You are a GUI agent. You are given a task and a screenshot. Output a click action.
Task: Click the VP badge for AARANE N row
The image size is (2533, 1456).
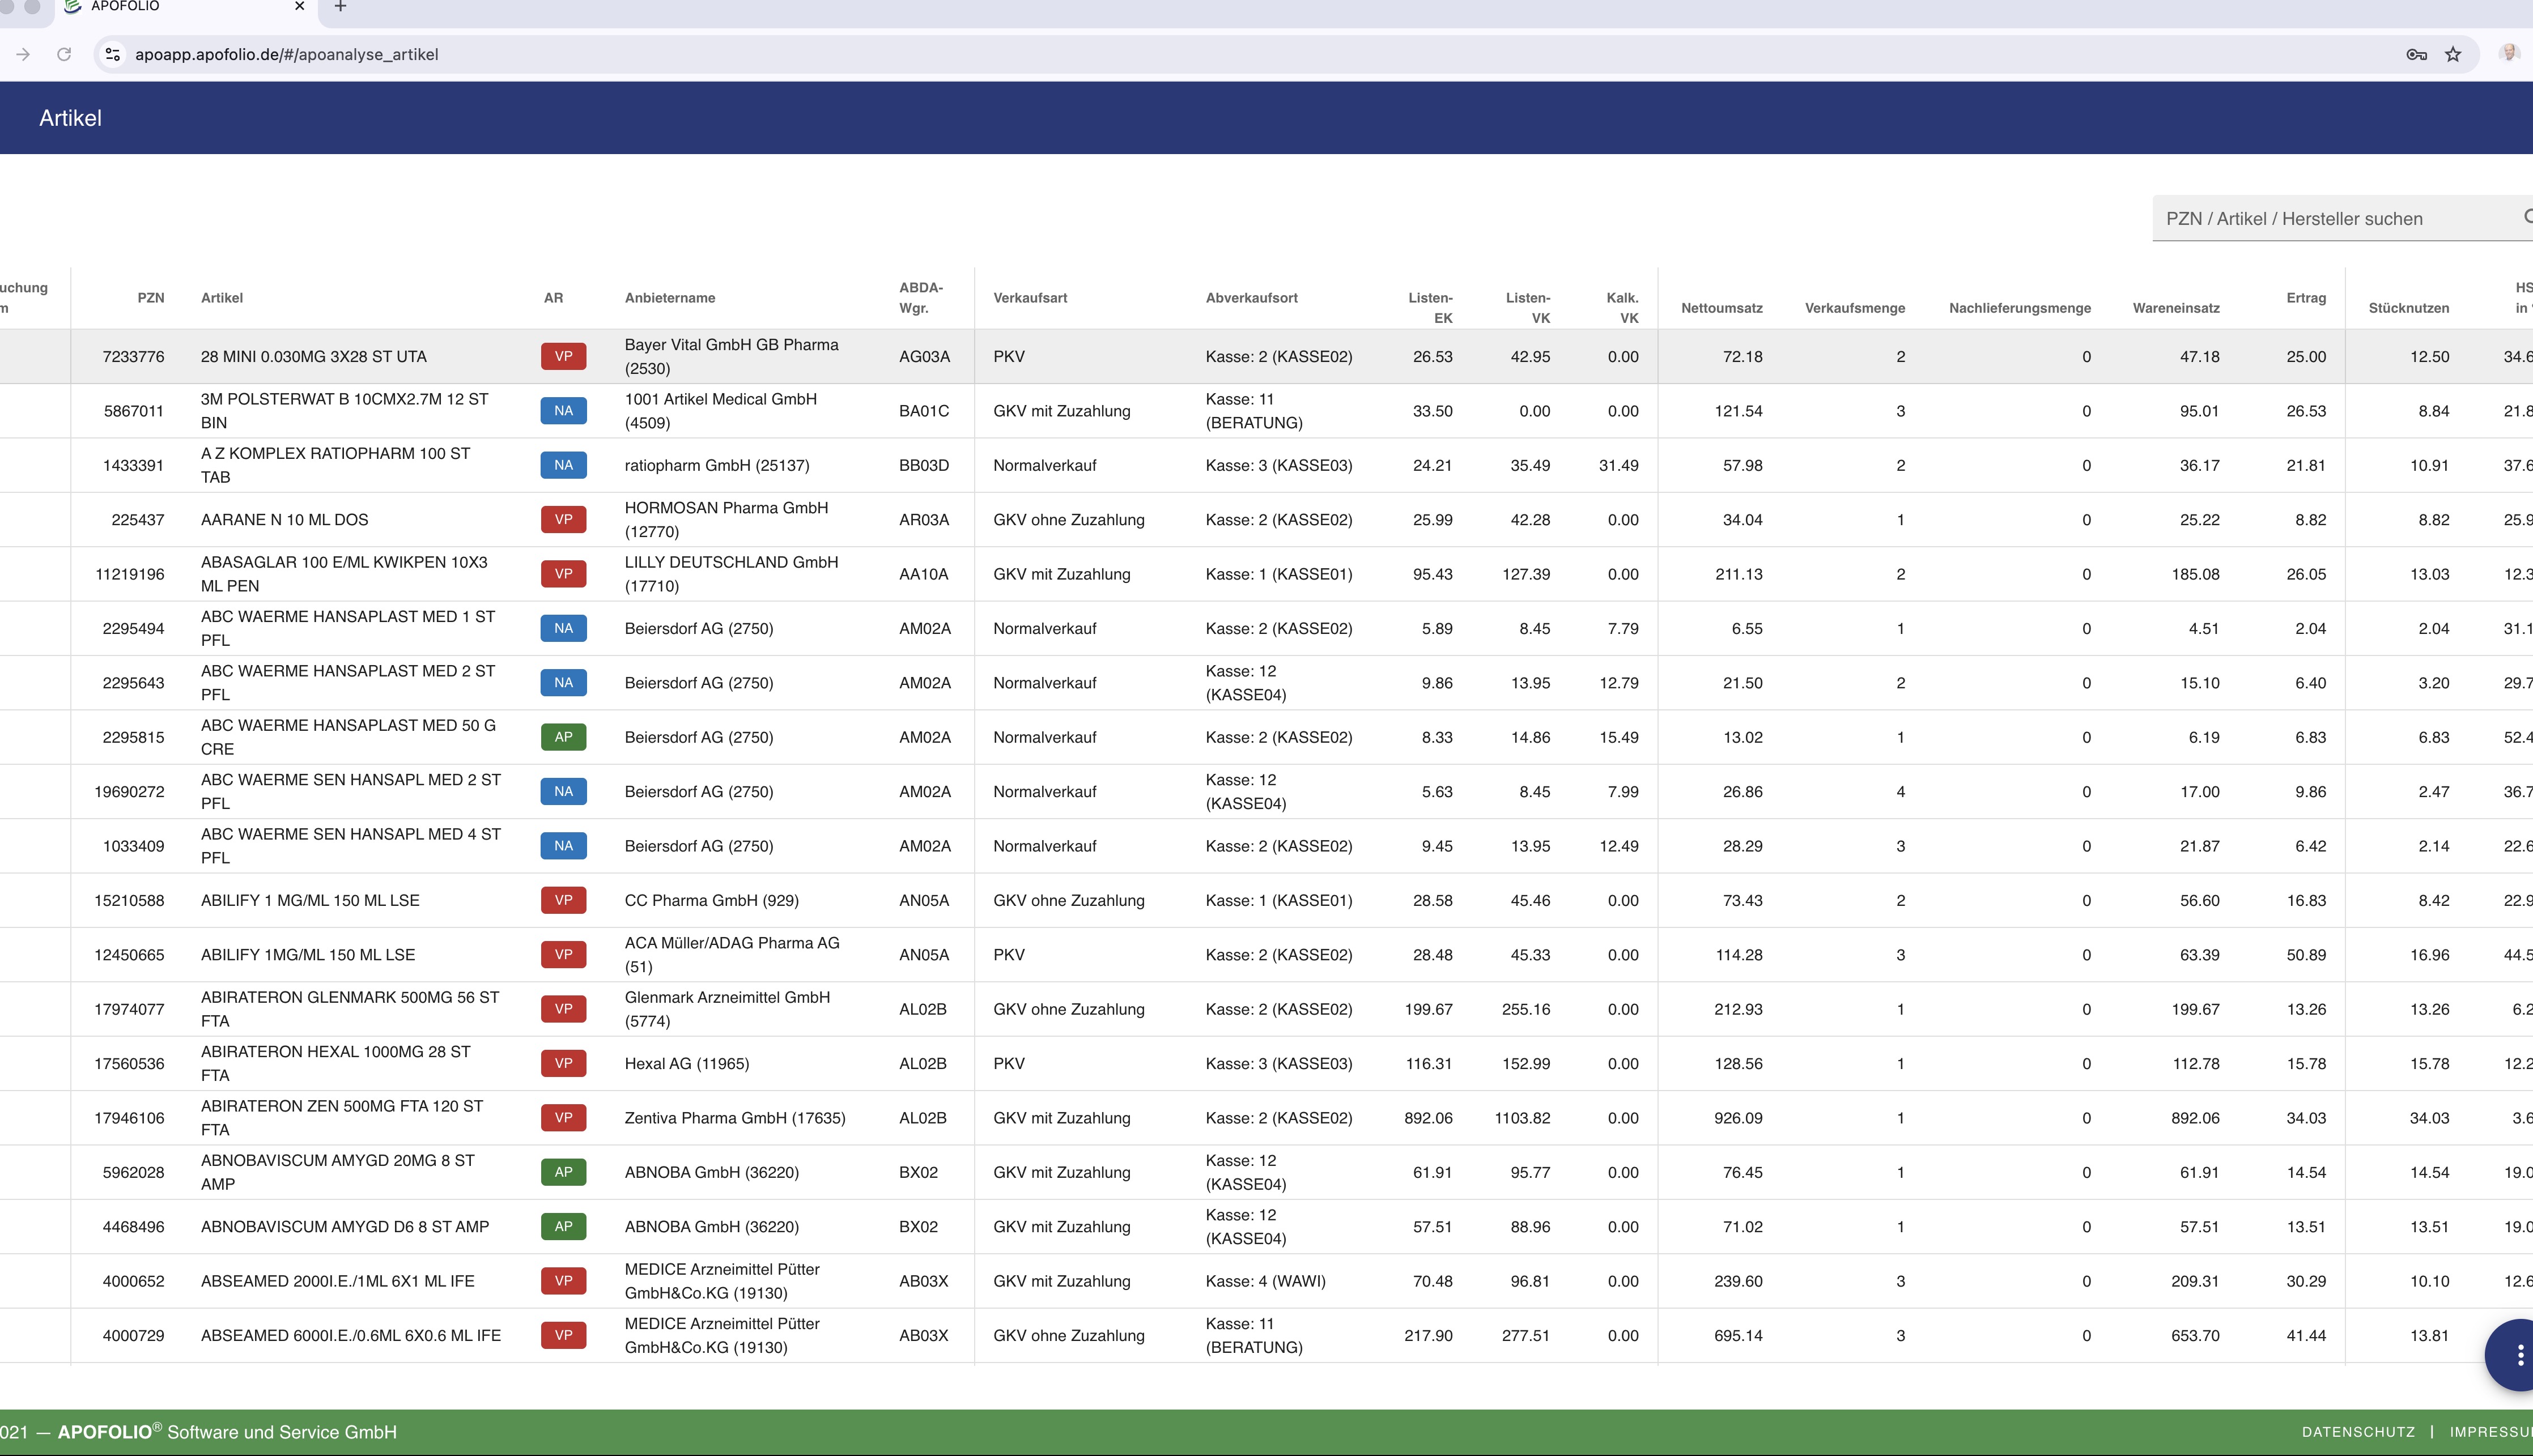coord(563,519)
